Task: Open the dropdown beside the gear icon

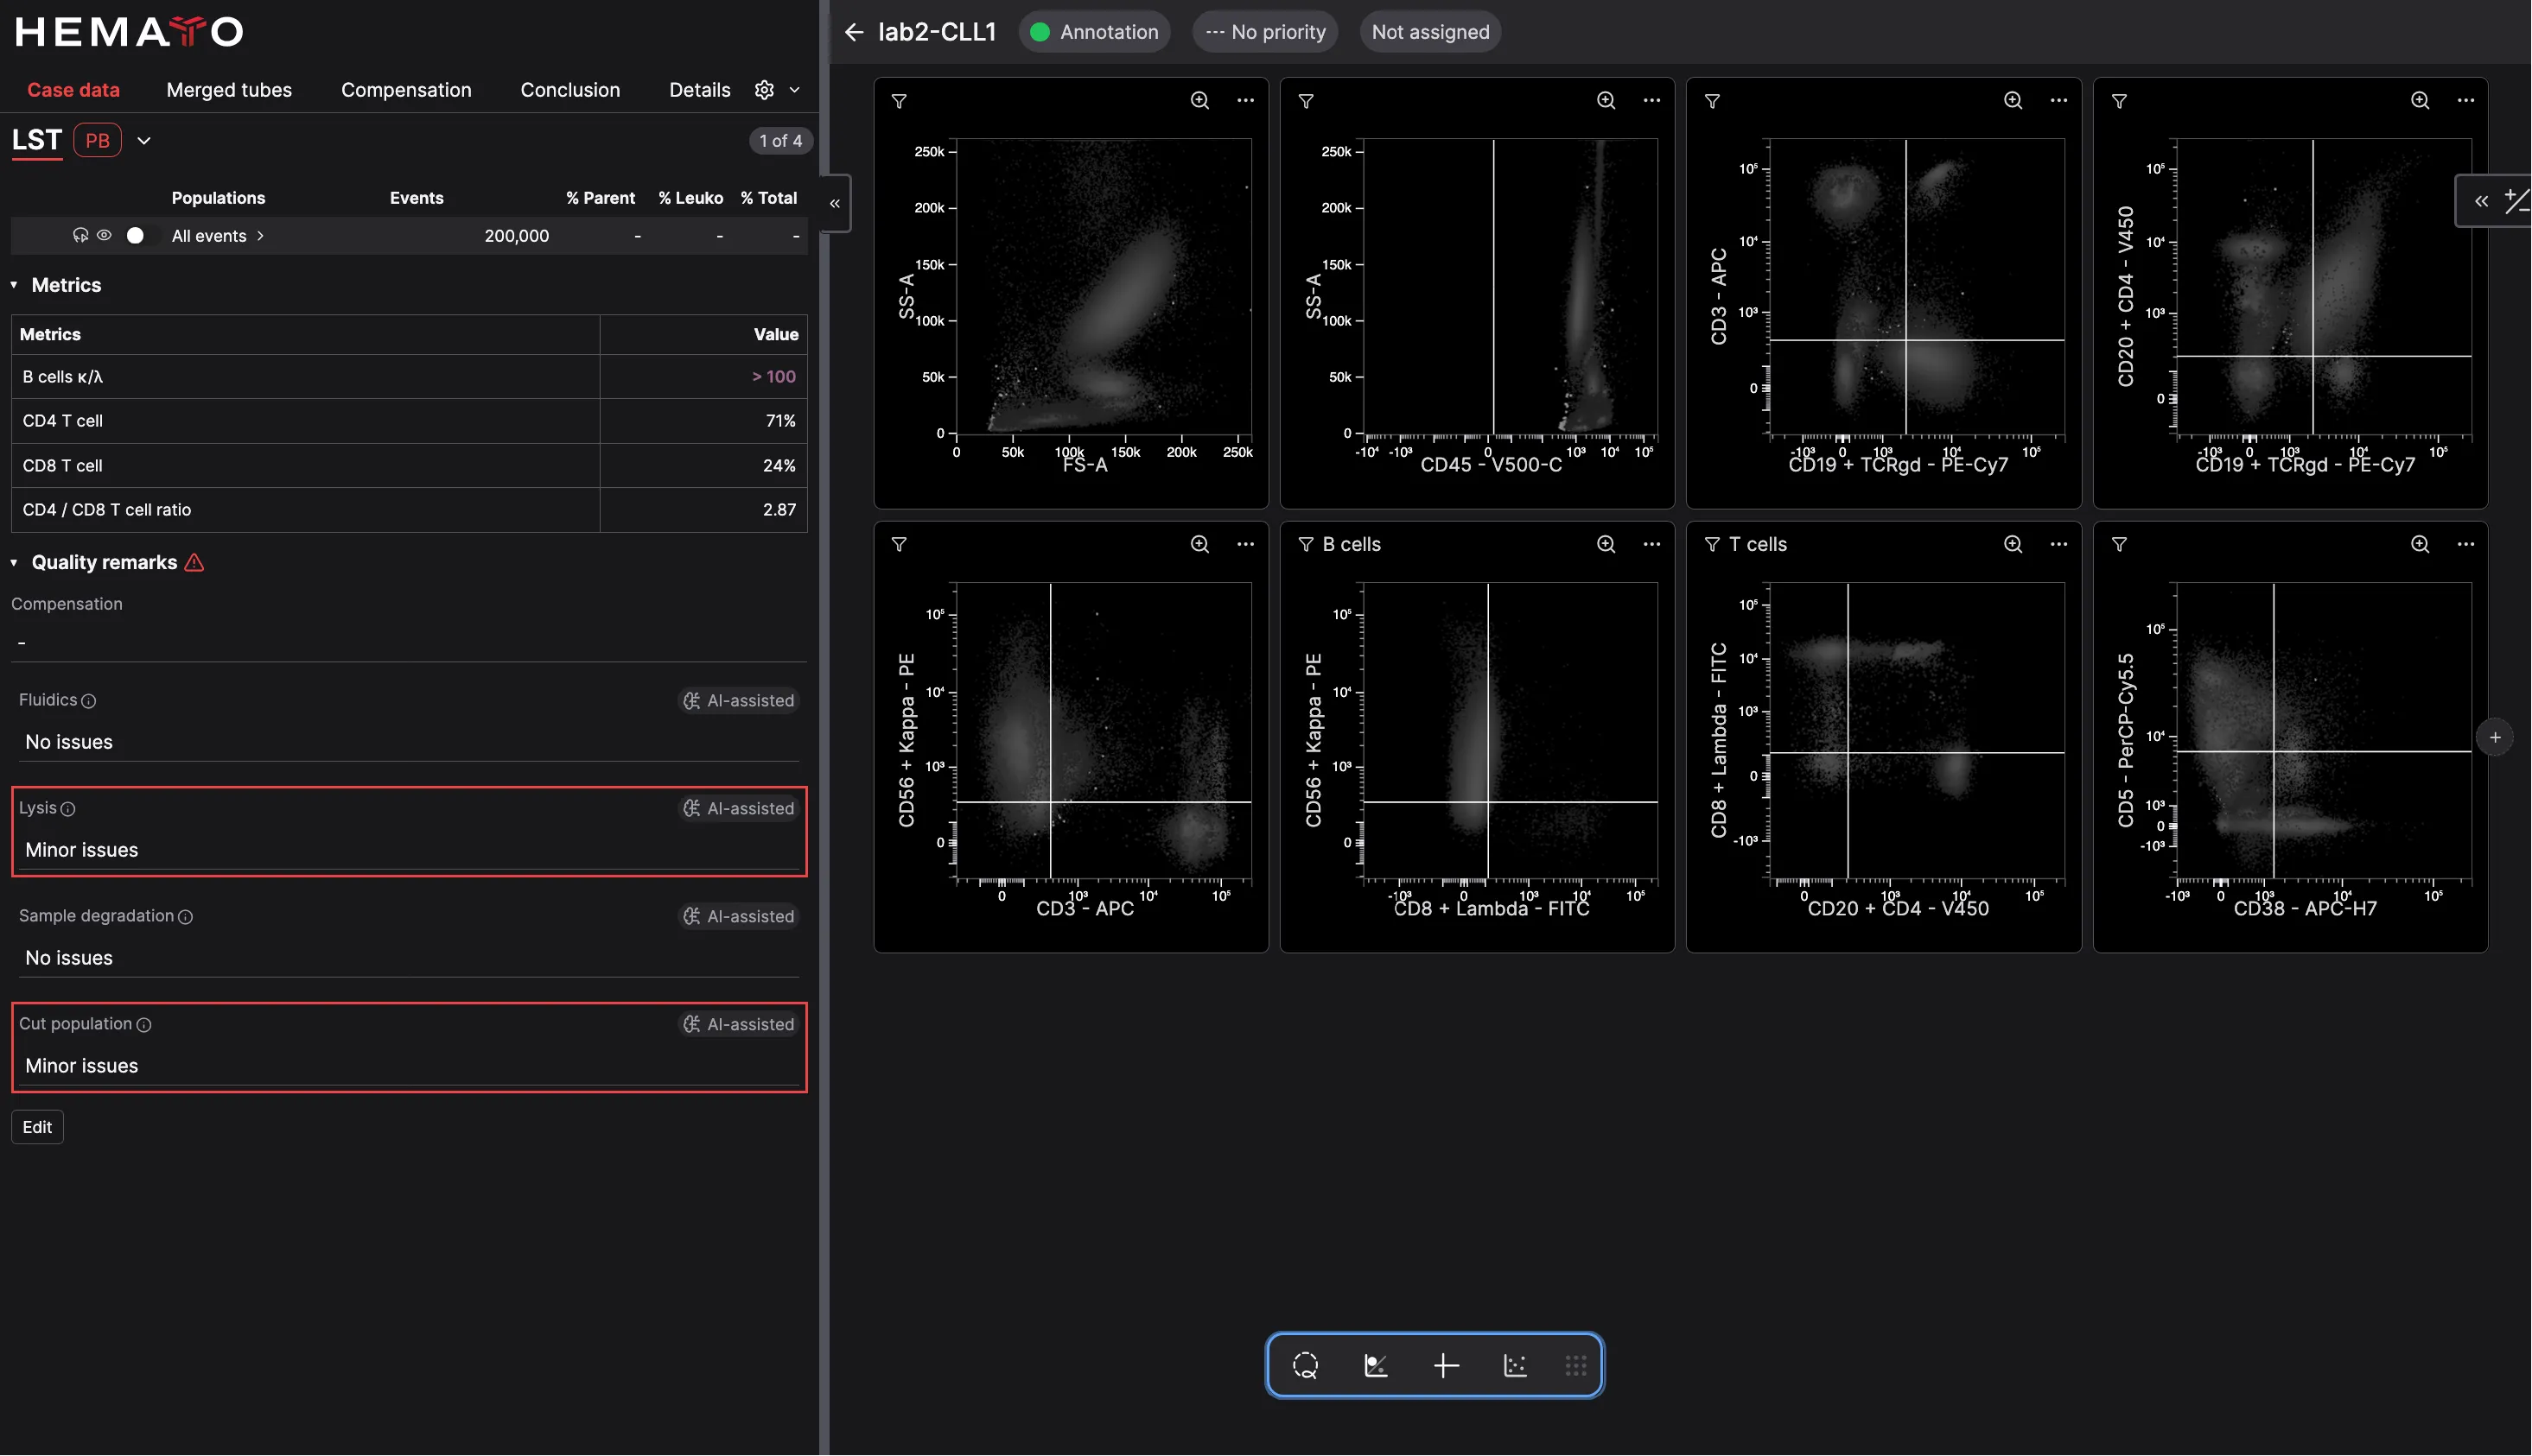Action: click(x=794, y=90)
